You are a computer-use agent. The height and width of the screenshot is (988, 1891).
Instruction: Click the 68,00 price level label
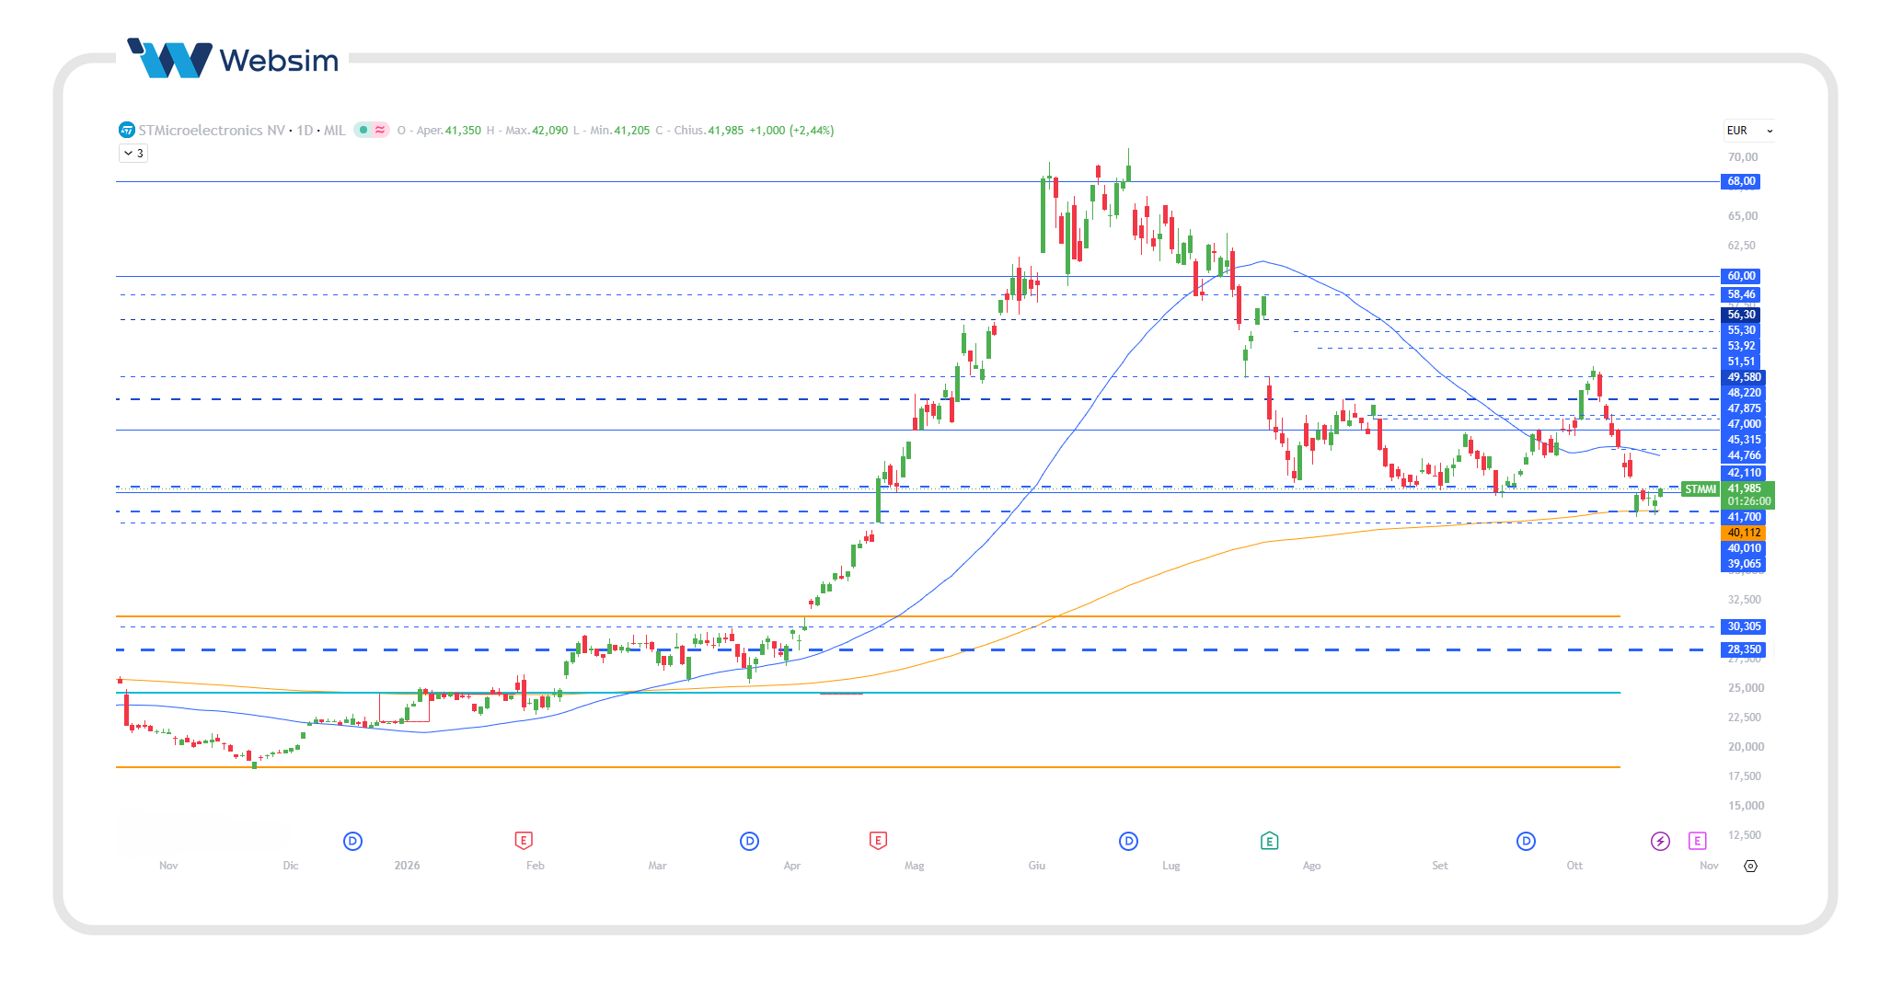1740,181
